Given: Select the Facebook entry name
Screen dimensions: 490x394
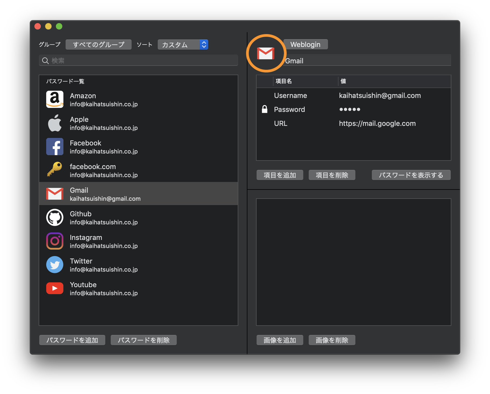Looking at the screenshot, I should (85, 143).
